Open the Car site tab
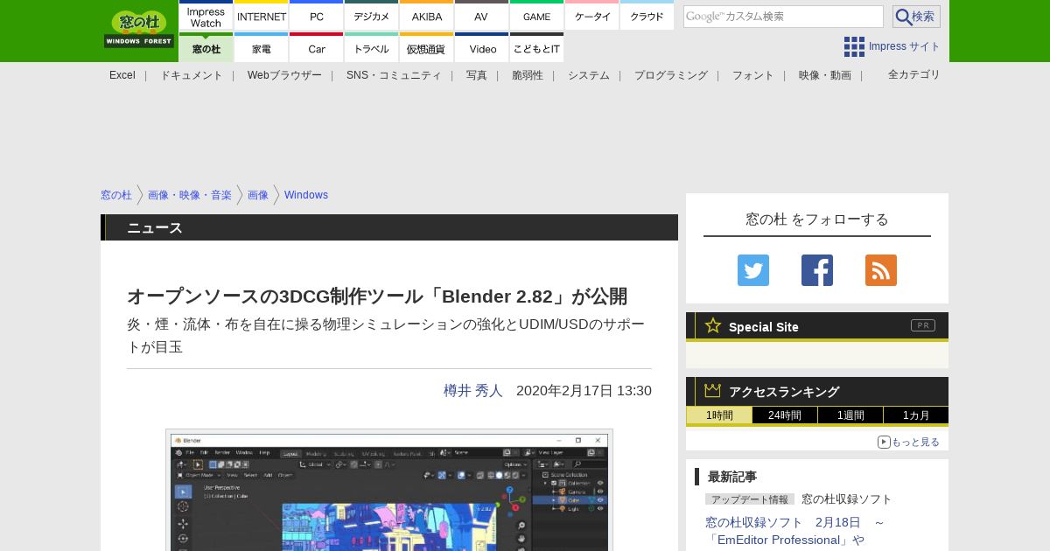 [x=317, y=48]
